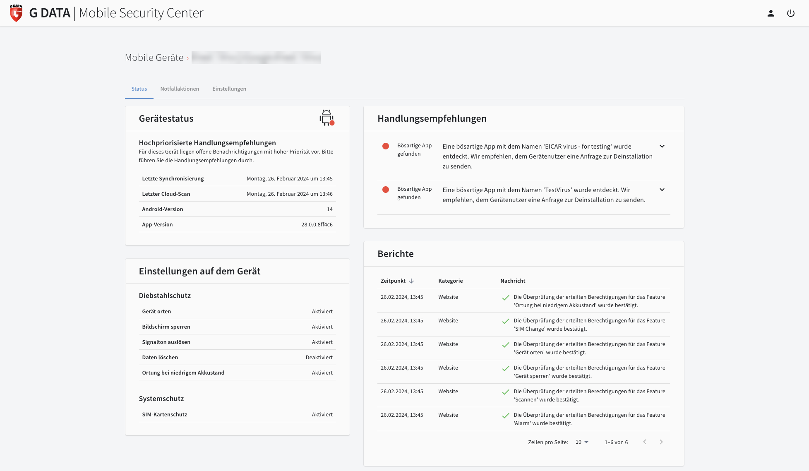Click green checkmark of 'Alarm' report
The height and width of the screenshot is (471, 809).
coord(505,416)
